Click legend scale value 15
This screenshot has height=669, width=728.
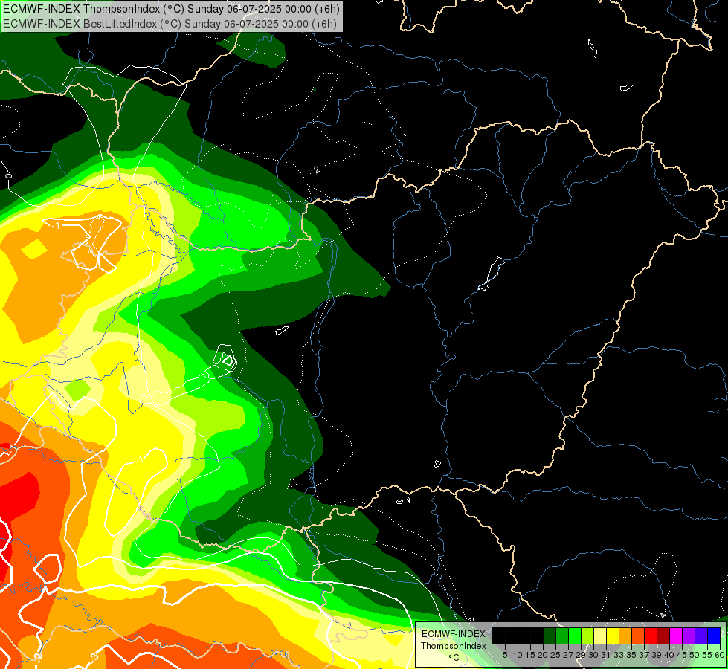coord(530,655)
